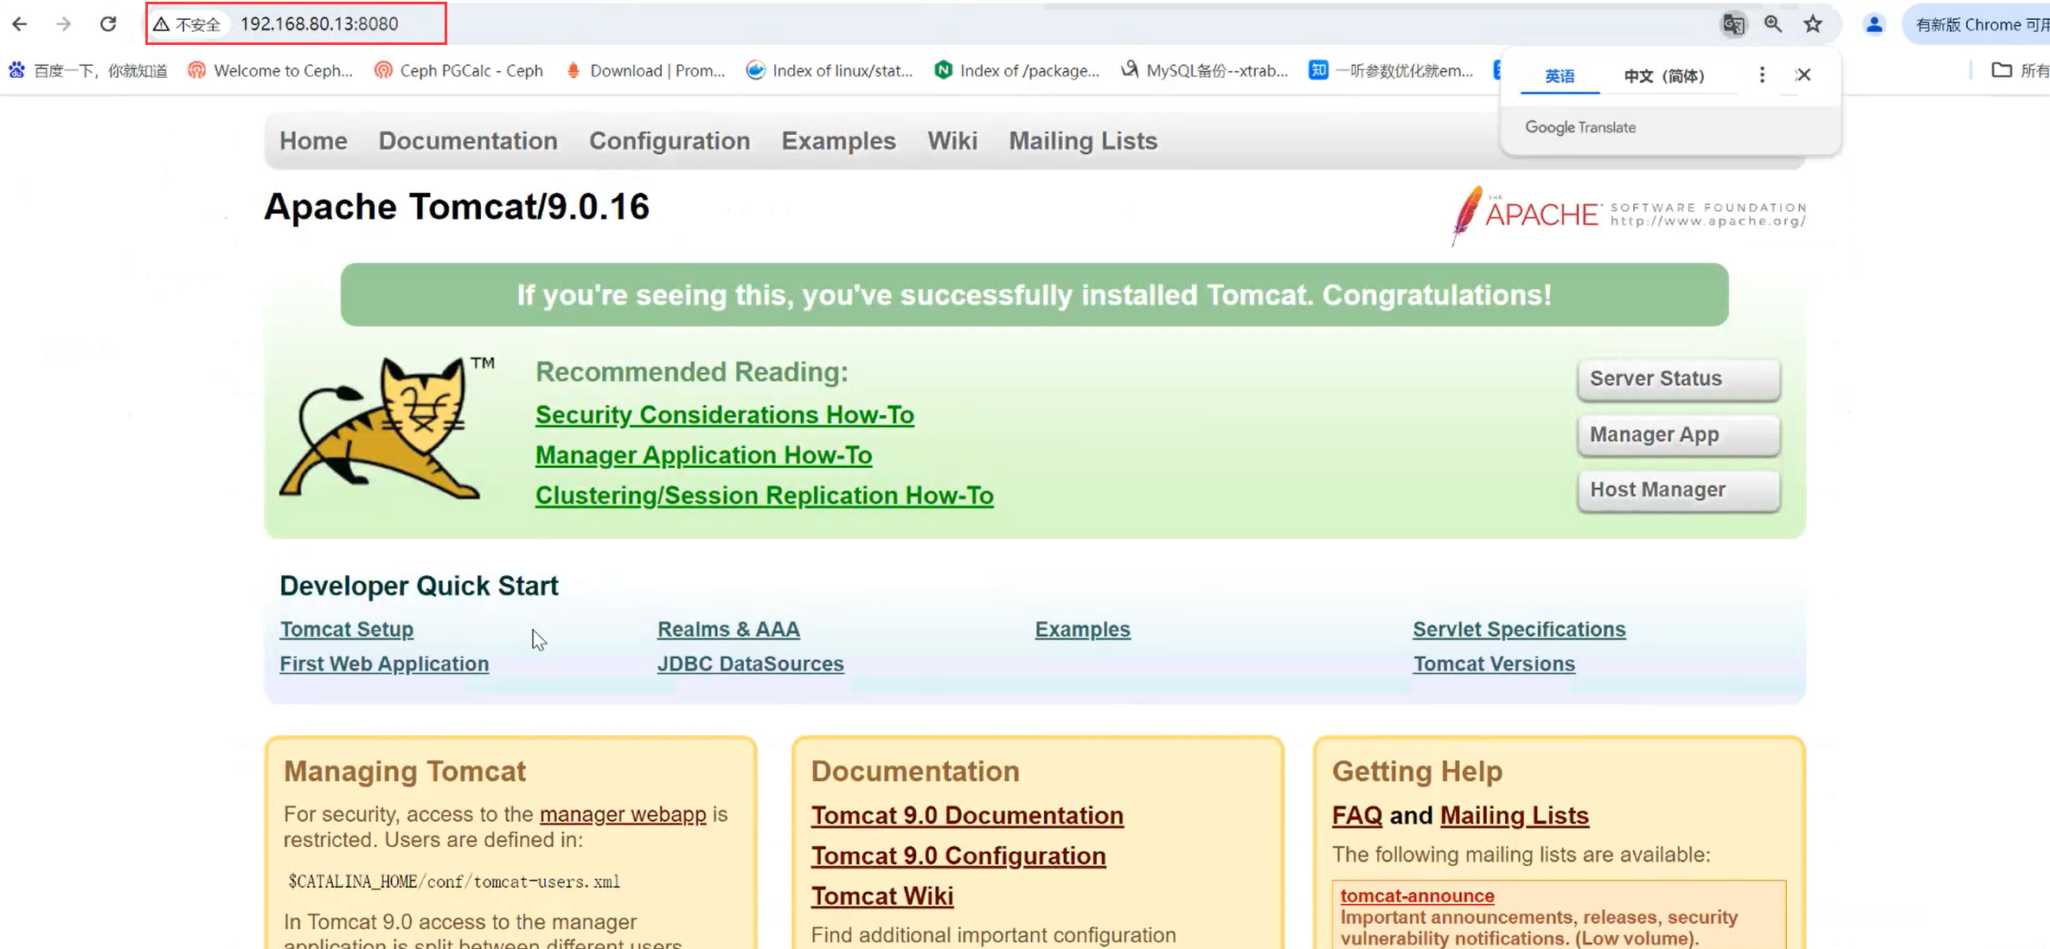
Task: Open Google Translate three-dot options menu
Action: pos(1762,75)
